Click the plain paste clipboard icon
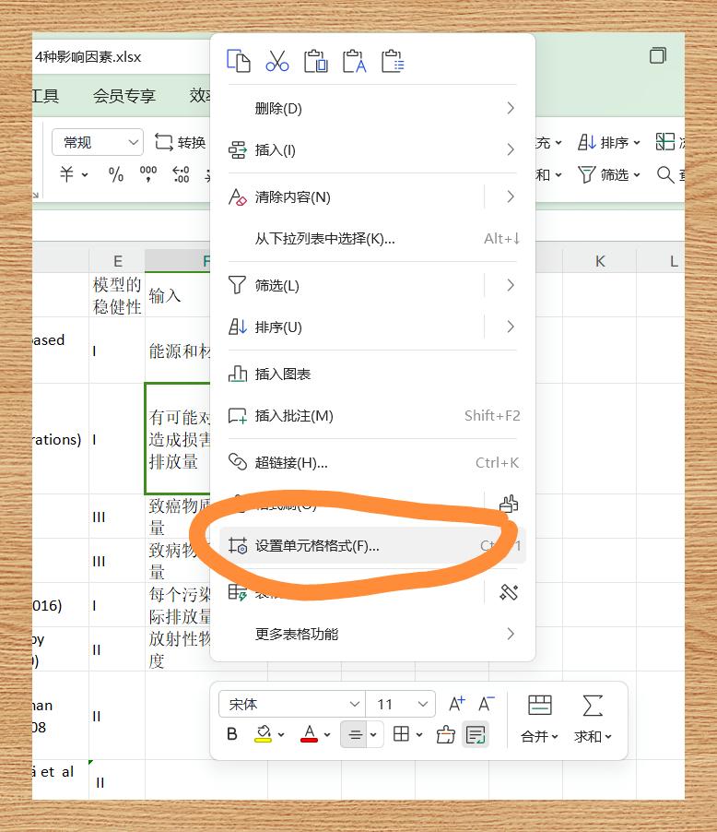The height and width of the screenshot is (832, 717). (315, 61)
